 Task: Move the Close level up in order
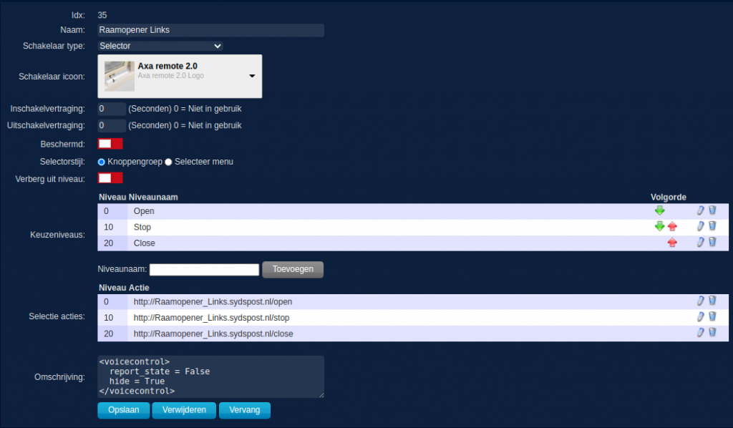[672, 243]
